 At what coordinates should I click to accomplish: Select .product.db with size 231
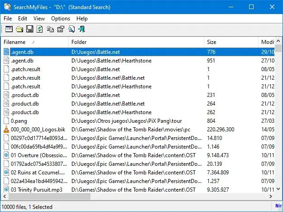[138, 95]
